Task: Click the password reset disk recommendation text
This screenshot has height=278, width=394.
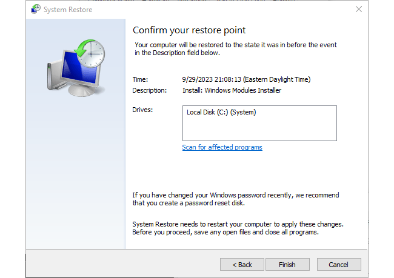Action: click(235, 199)
